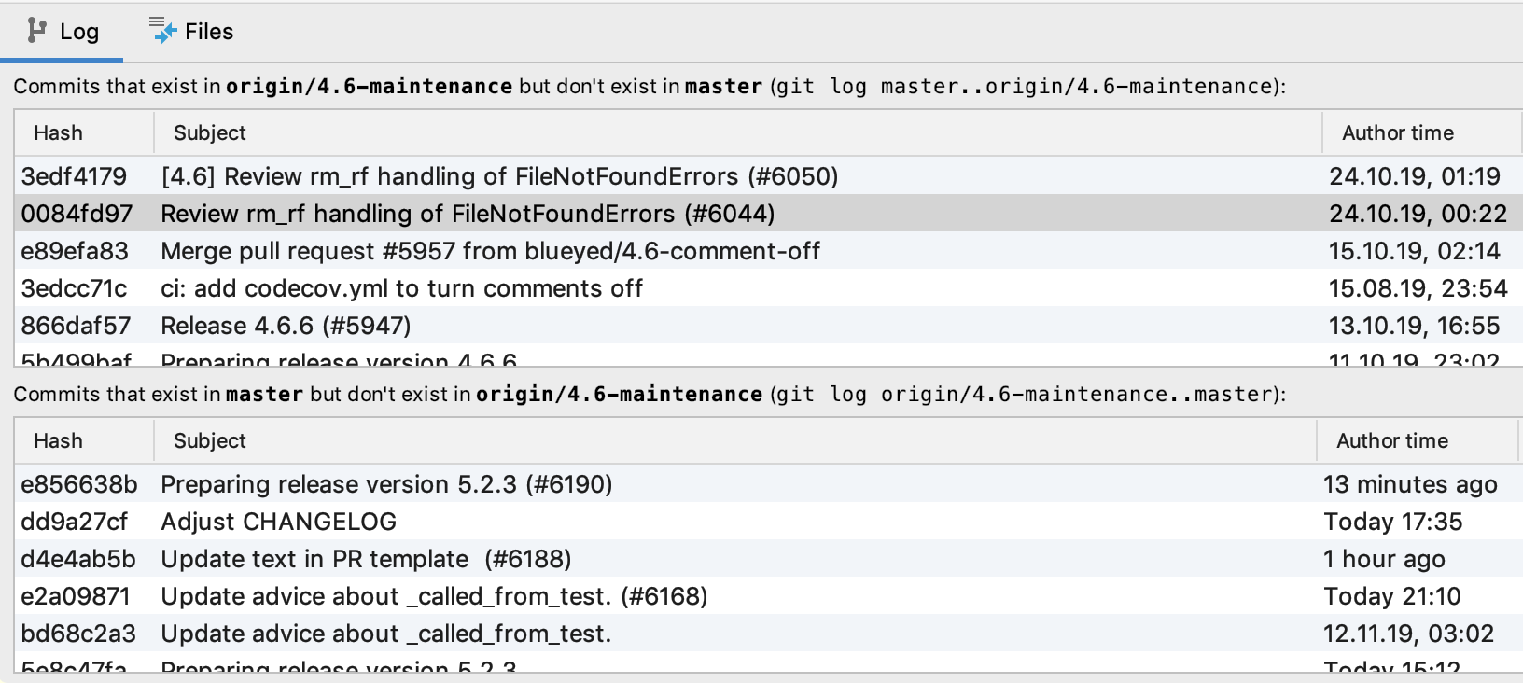The width and height of the screenshot is (1523, 683).
Task: Switch to the Log tab
Action: (x=78, y=32)
